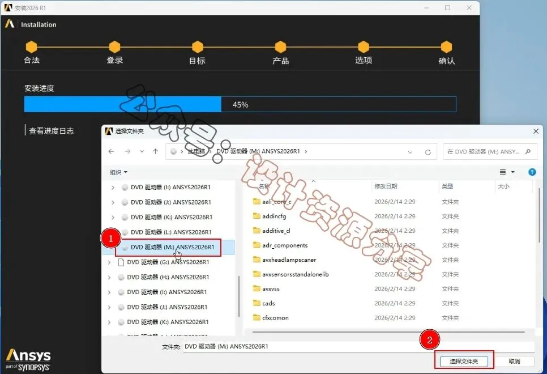Expand the lower DVD (I:) tree node
The image size is (547, 374).
pos(109,292)
